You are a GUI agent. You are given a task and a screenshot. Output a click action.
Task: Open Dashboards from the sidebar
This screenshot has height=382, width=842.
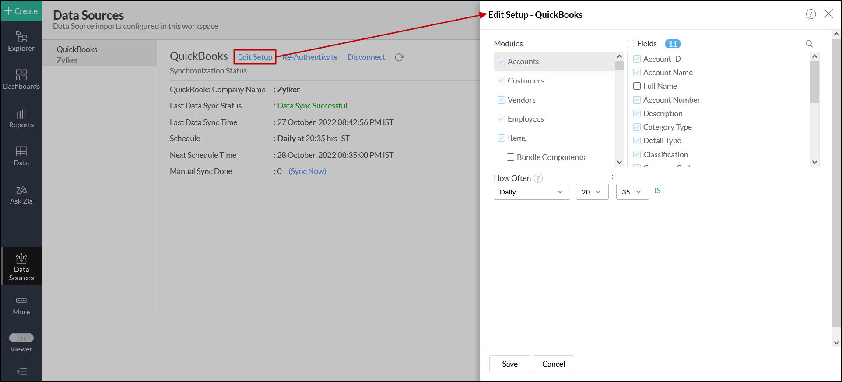click(x=21, y=80)
